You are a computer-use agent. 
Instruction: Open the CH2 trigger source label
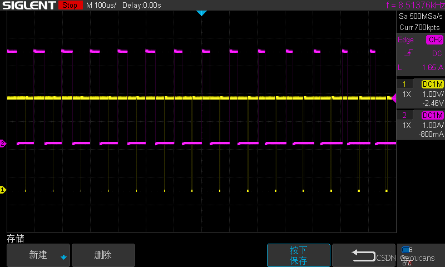point(434,39)
